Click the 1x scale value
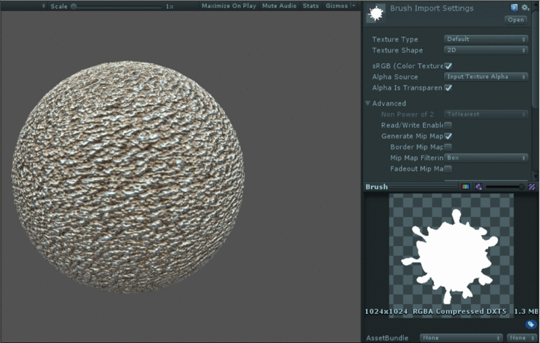The width and height of the screenshot is (540, 343). pyautogui.click(x=169, y=7)
